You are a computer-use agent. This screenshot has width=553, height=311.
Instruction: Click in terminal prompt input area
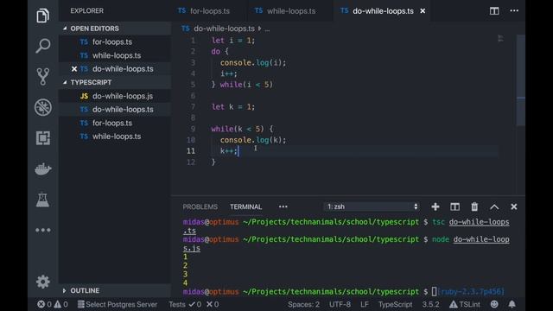tap(434, 292)
